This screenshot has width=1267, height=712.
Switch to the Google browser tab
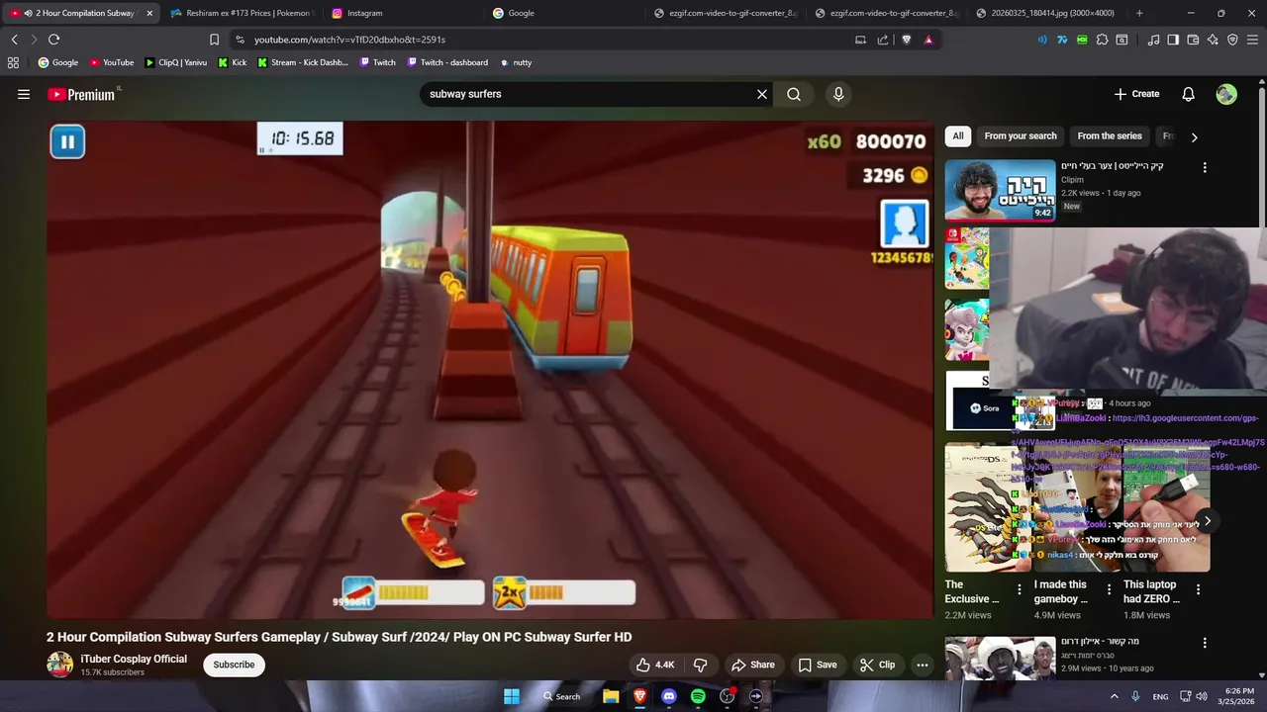[565, 13]
